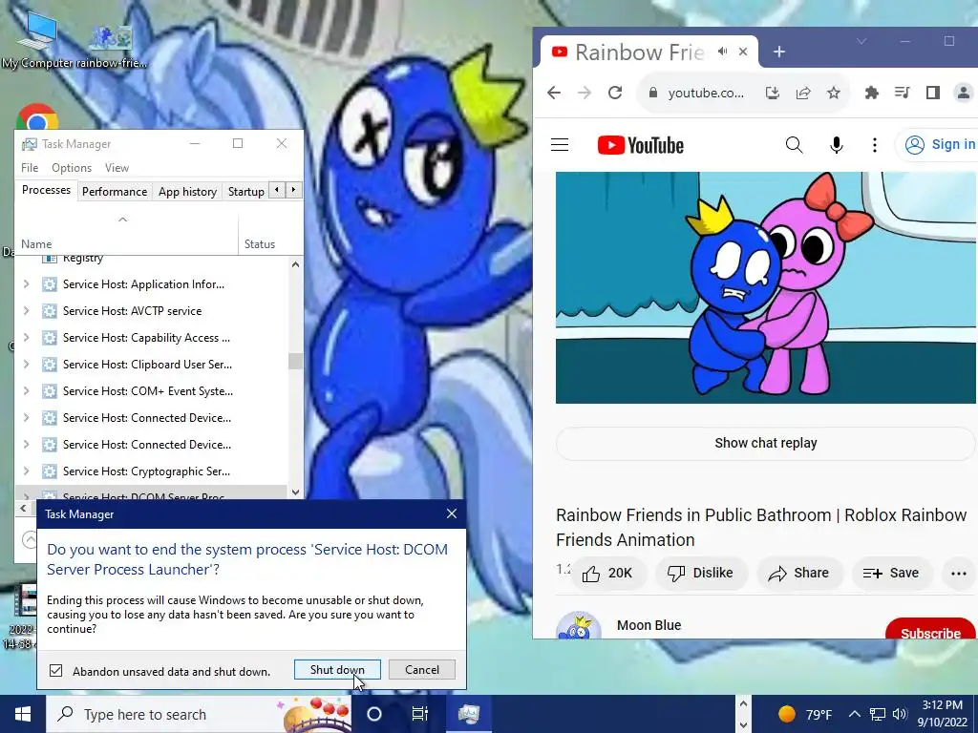The width and height of the screenshot is (978, 733).
Task: Open the Options menu in Task Manager
Action: pos(71,168)
